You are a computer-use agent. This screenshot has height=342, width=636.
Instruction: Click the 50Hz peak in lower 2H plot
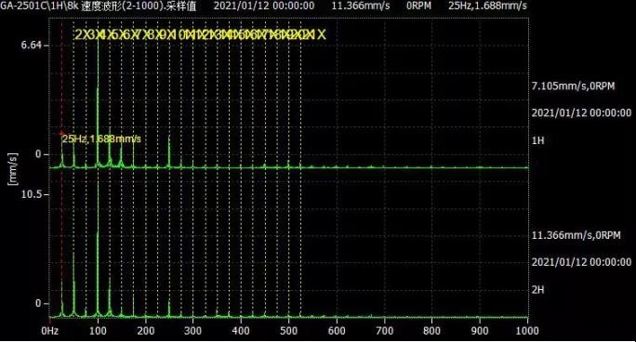coord(73,283)
